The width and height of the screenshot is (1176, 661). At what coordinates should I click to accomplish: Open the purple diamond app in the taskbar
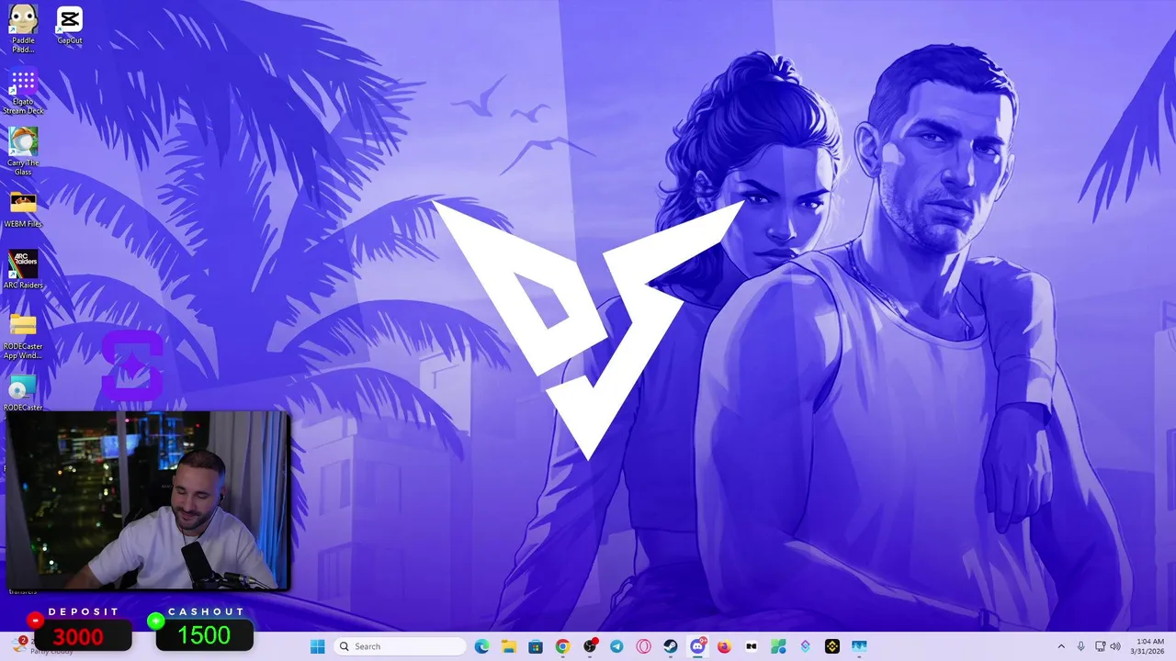pos(805,646)
